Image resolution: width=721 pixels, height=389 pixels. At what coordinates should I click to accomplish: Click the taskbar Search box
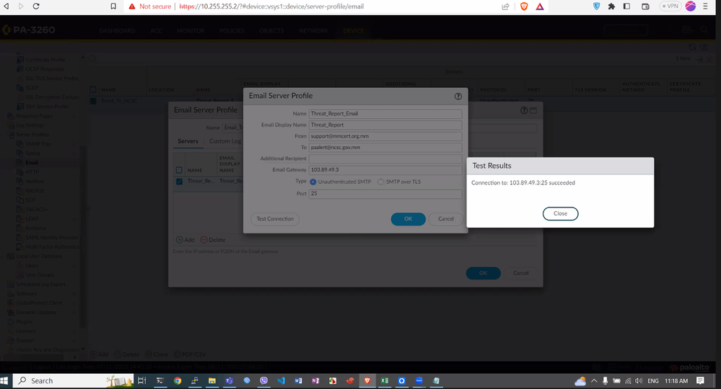pyautogui.click(x=74, y=381)
